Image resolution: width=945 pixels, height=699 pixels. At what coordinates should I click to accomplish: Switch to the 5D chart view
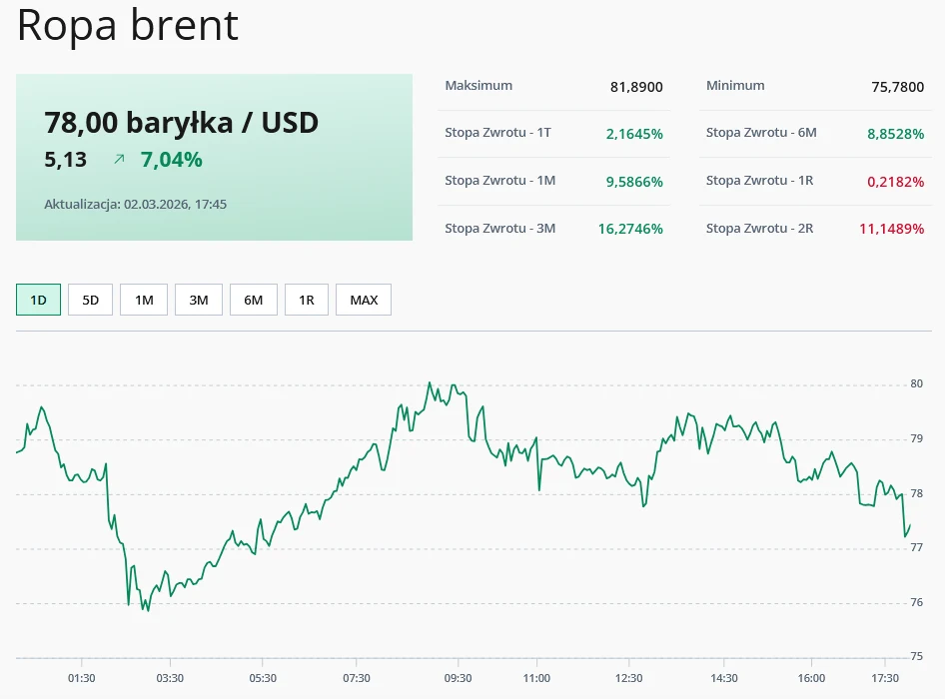click(x=90, y=299)
